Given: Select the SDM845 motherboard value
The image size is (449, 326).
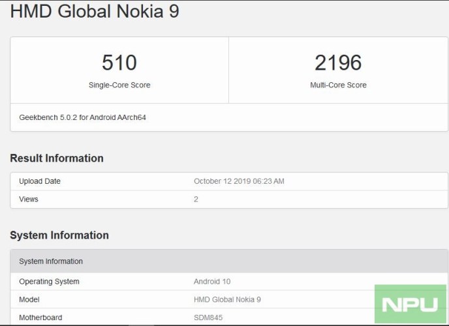Looking at the screenshot, I should tap(208, 318).
